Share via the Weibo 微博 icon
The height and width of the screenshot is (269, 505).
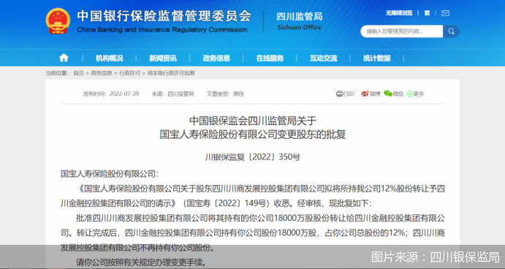pos(365,94)
